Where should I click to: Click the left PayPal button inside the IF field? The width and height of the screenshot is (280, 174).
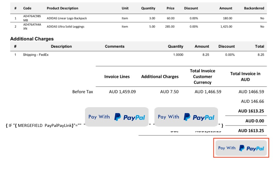(116, 117)
